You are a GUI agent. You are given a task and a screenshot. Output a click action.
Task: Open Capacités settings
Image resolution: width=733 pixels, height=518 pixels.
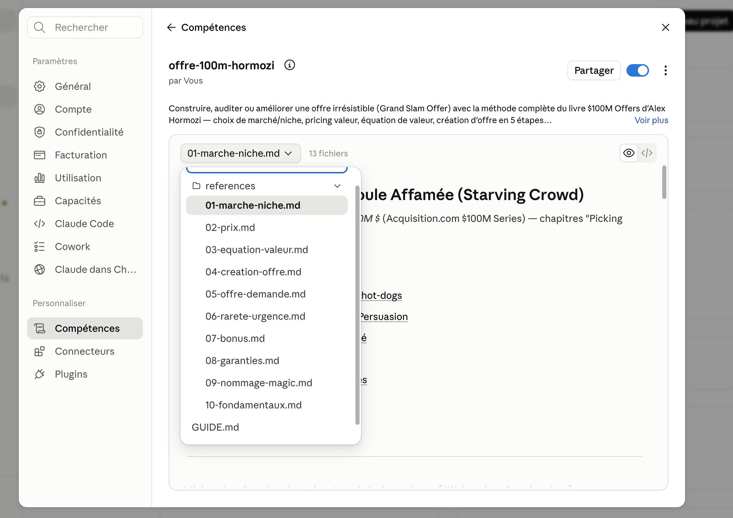click(x=85, y=201)
